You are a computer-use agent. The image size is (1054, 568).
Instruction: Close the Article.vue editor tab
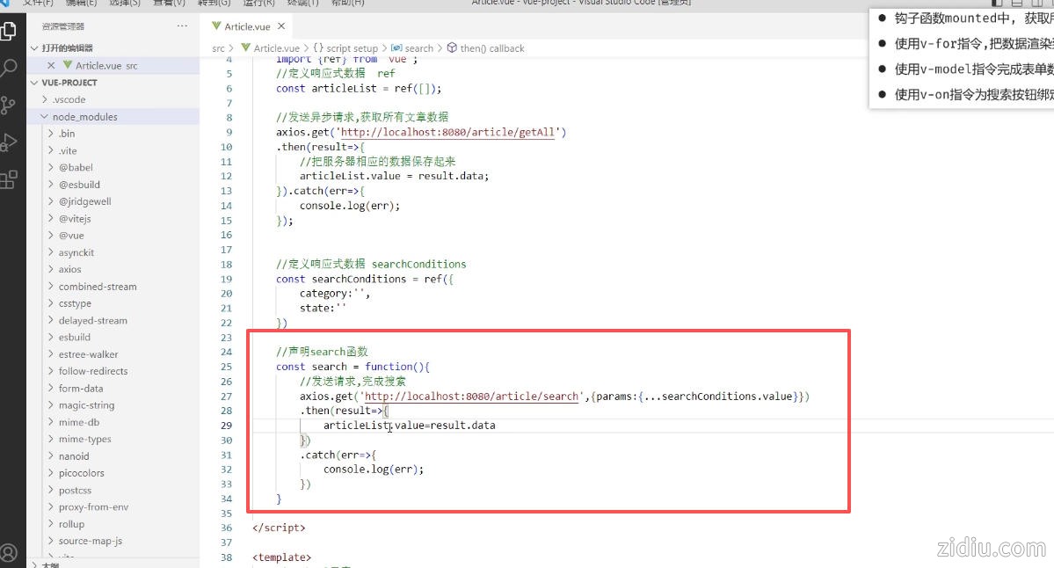(281, 26)
